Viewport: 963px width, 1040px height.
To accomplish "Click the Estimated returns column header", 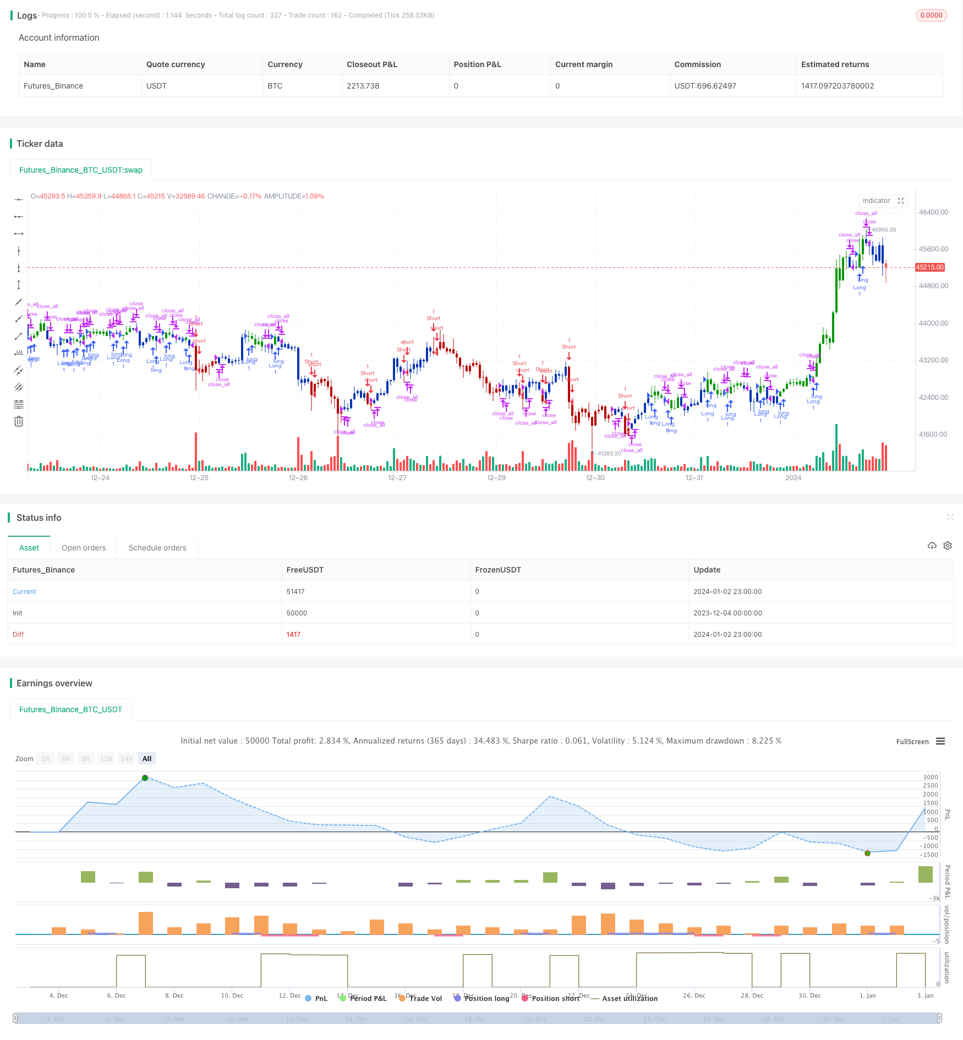I will point(835,64).
